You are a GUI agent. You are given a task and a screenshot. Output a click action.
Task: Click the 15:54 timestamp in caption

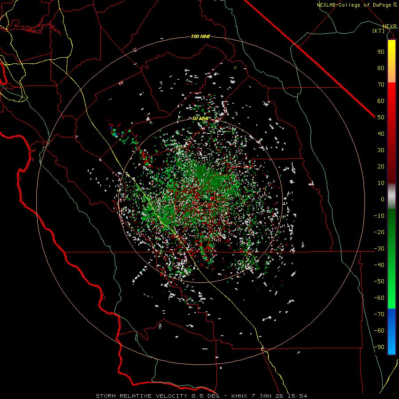tap(297, 396)
